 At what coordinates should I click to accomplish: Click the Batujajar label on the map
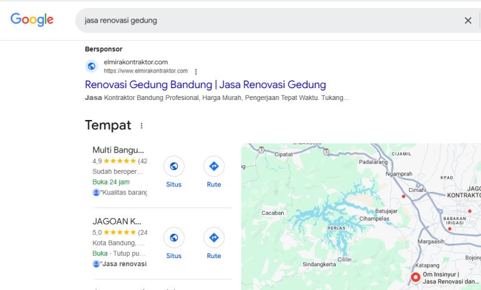pyautogui.click(x=386, y=211)
